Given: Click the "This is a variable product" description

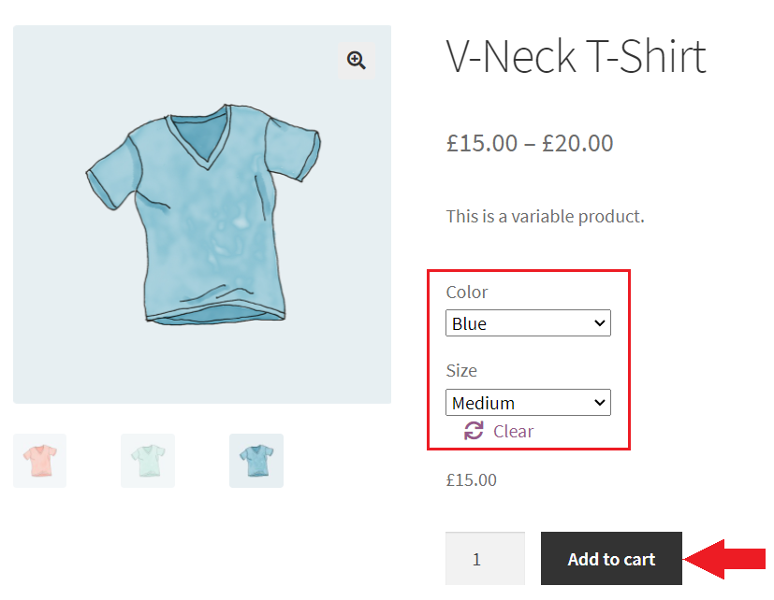Looking at the screenshot, I should pyautogui.click(x=545, y=217).
